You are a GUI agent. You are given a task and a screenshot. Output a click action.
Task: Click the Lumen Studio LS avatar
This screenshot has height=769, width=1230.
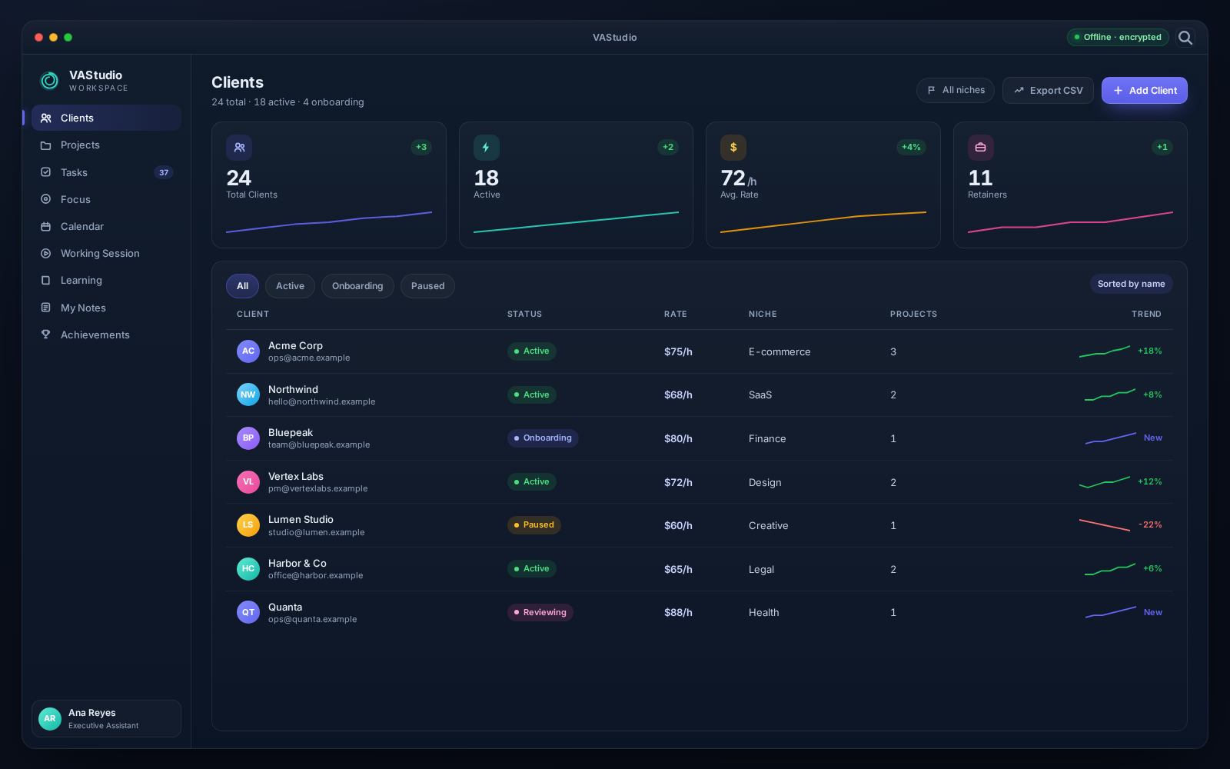(x=248, y=525)
